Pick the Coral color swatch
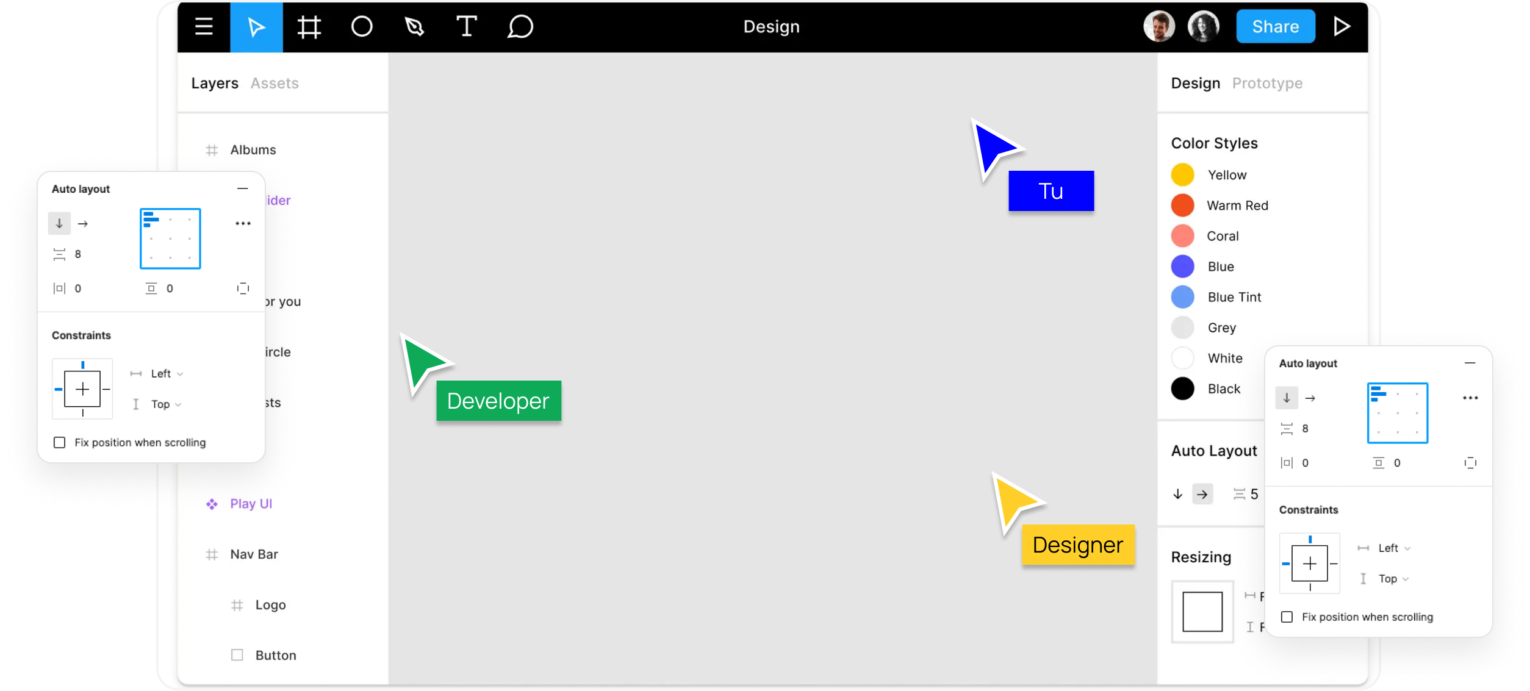This screenshot has width=1530, height=691. [x=1182, y=236]
